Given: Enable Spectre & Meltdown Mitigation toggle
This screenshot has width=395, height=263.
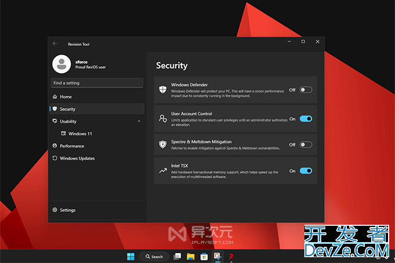Looking at the screenshot, I should (x=306, y=145).
